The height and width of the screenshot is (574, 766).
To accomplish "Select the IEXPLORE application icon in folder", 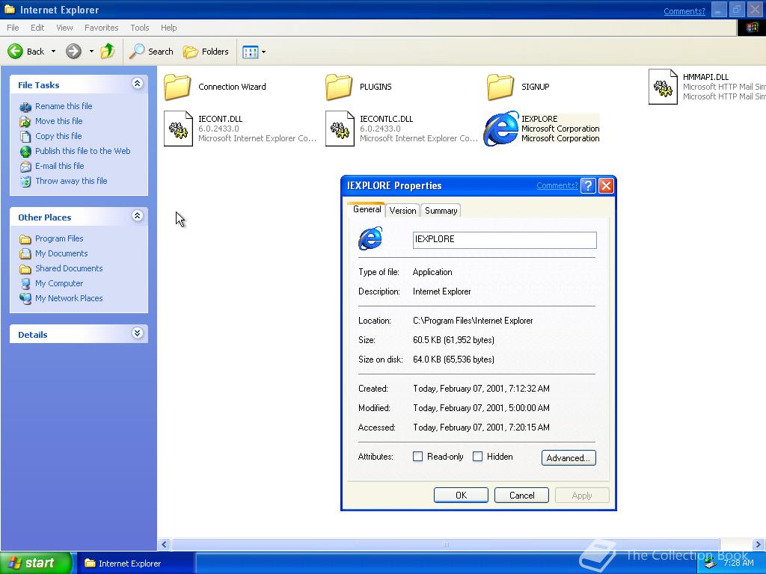I will pos(500,129).
